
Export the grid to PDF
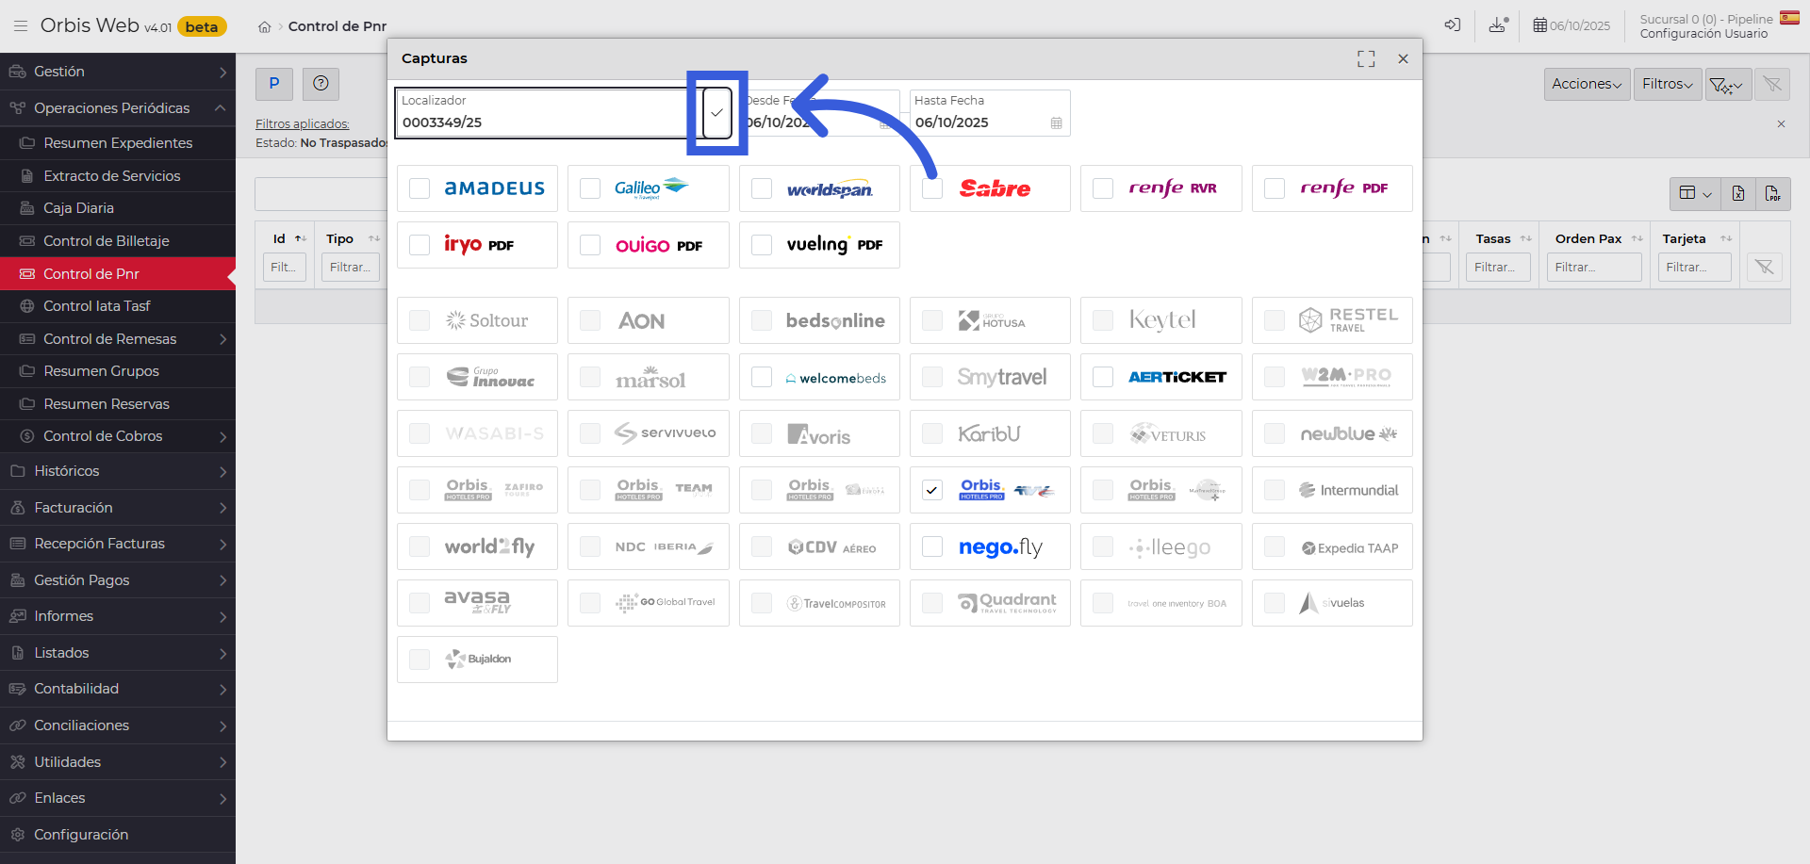(x=1773, y=194)
